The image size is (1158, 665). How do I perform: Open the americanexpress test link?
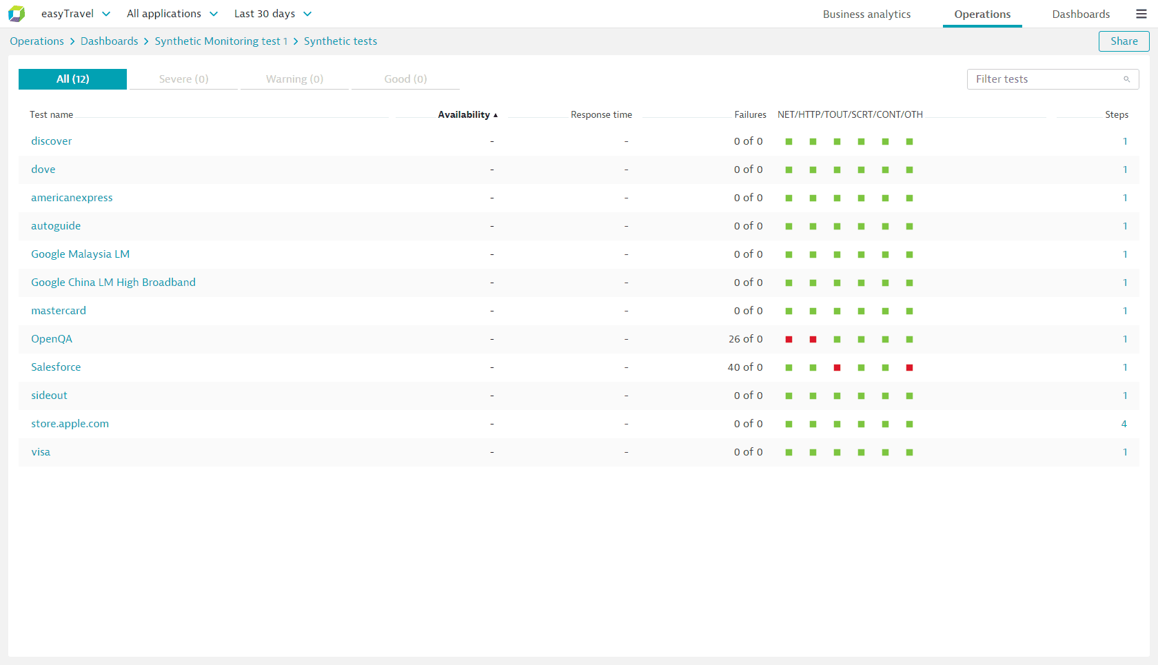[x=72, y=198]
